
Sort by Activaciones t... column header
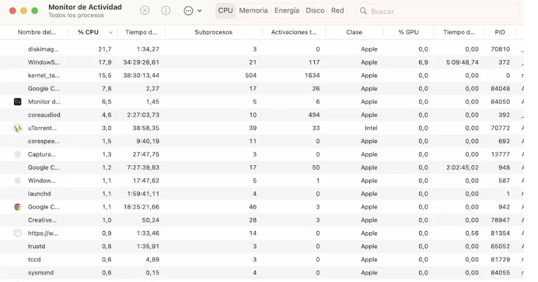point(294,32)
